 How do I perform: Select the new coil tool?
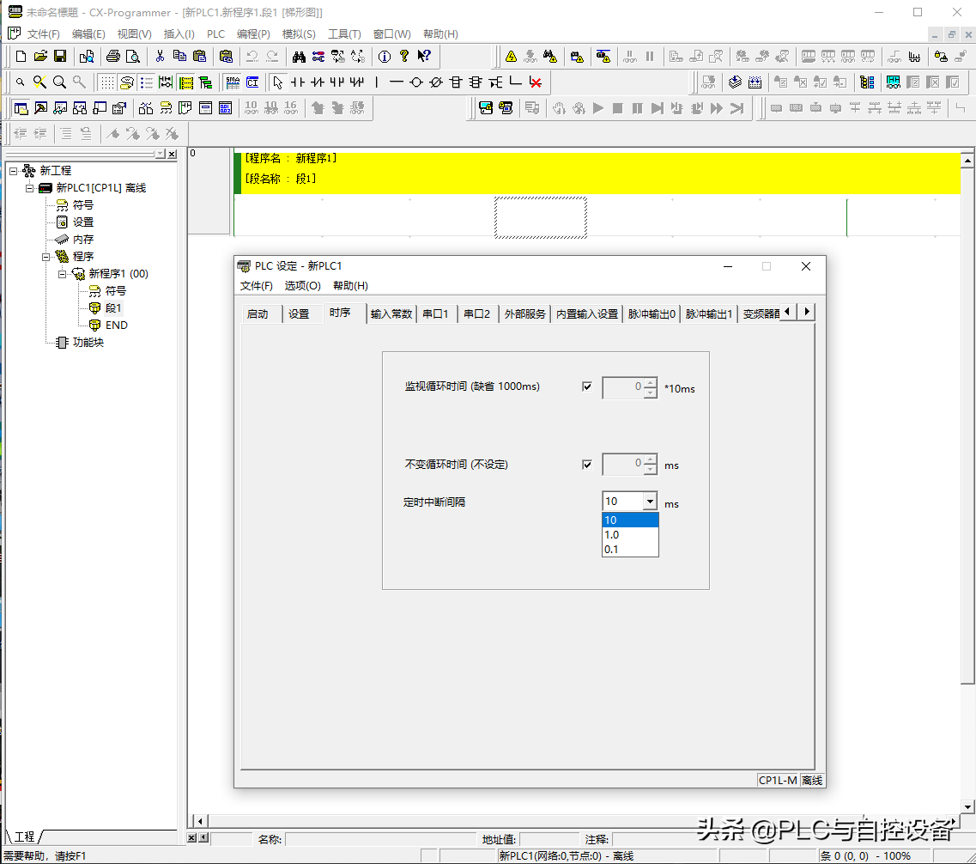point(415,82)
